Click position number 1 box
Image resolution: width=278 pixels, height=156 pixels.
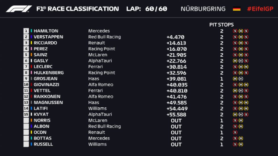26,31
